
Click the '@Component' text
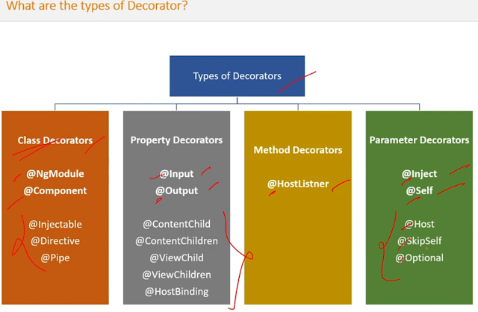point(55,191)
